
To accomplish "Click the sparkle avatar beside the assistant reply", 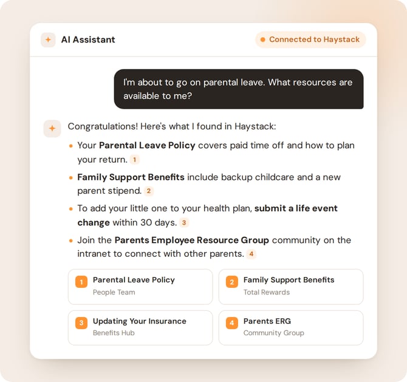I will [52, 129].
